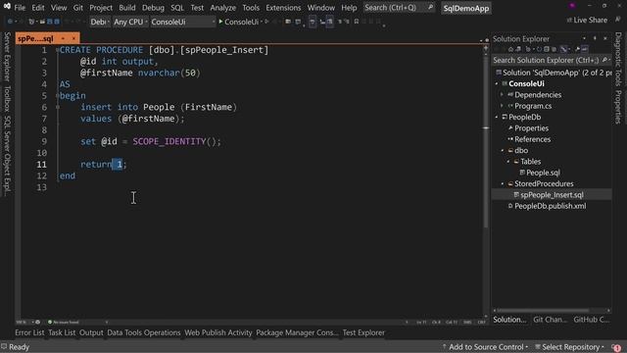
Task: Click the Comment selection toolbar icon
Action: pos(339,22)
